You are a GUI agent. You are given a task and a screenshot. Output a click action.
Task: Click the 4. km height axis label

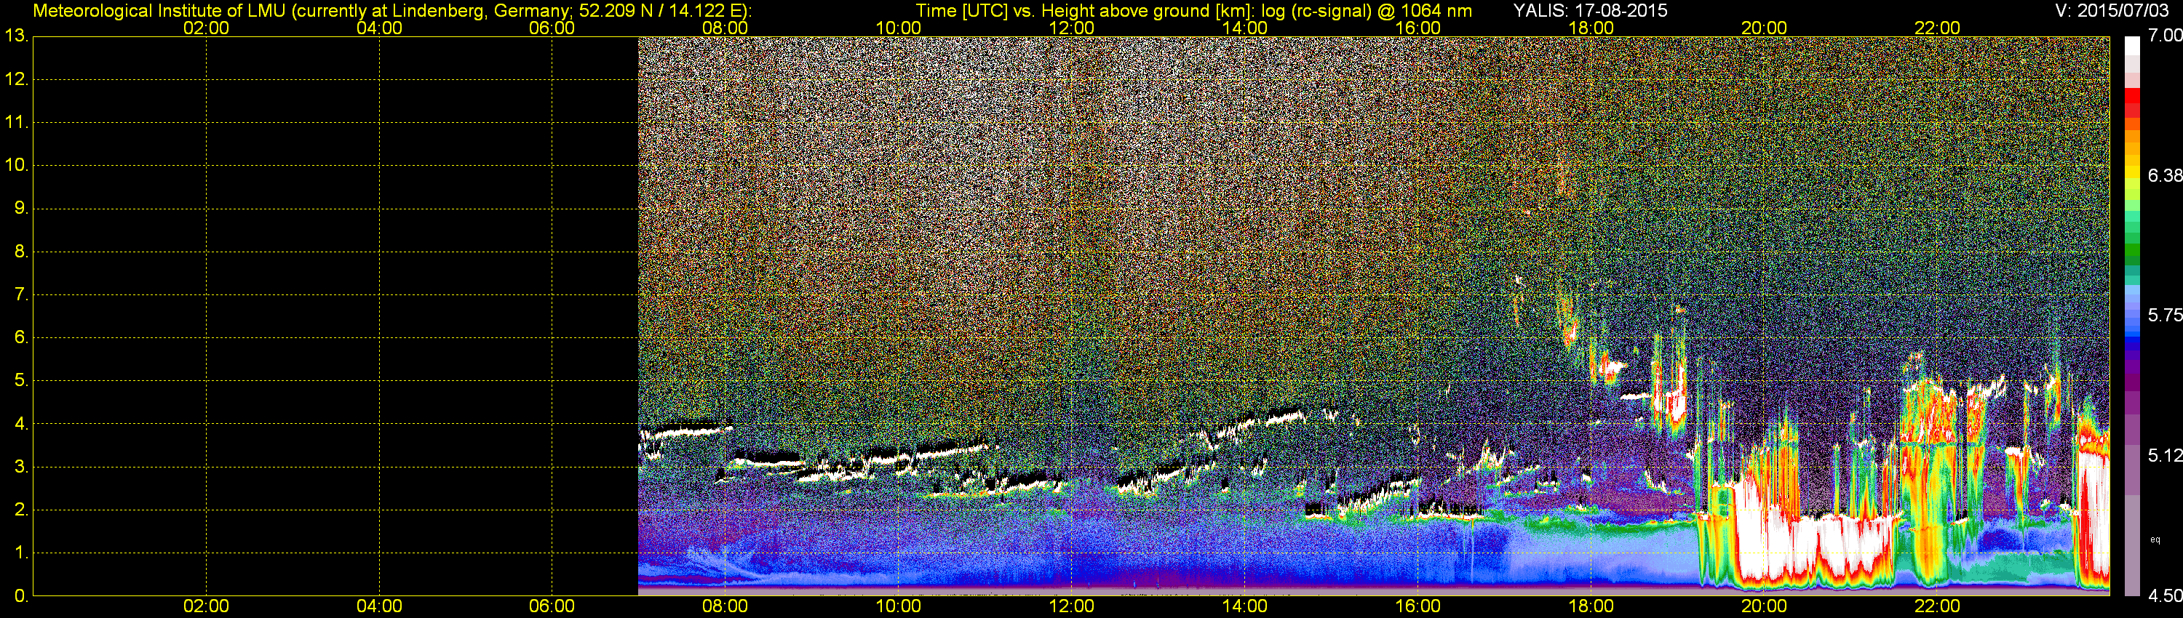pyautogui.click(x=21, y=423)
